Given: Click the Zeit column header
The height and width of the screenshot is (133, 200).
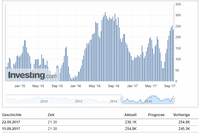Looking at the screenshot, I should click(51, 115).
